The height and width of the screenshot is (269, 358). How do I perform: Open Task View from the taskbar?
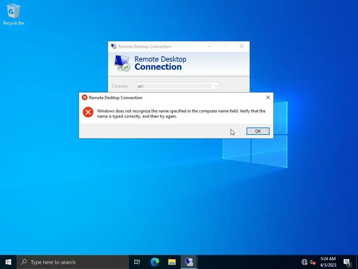pos(137,262)
